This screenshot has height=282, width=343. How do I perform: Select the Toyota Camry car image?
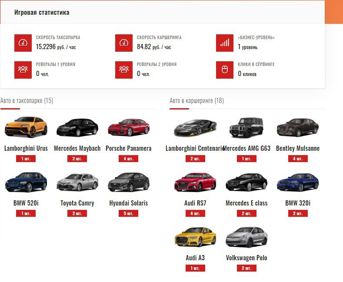[x=77, y=182]
